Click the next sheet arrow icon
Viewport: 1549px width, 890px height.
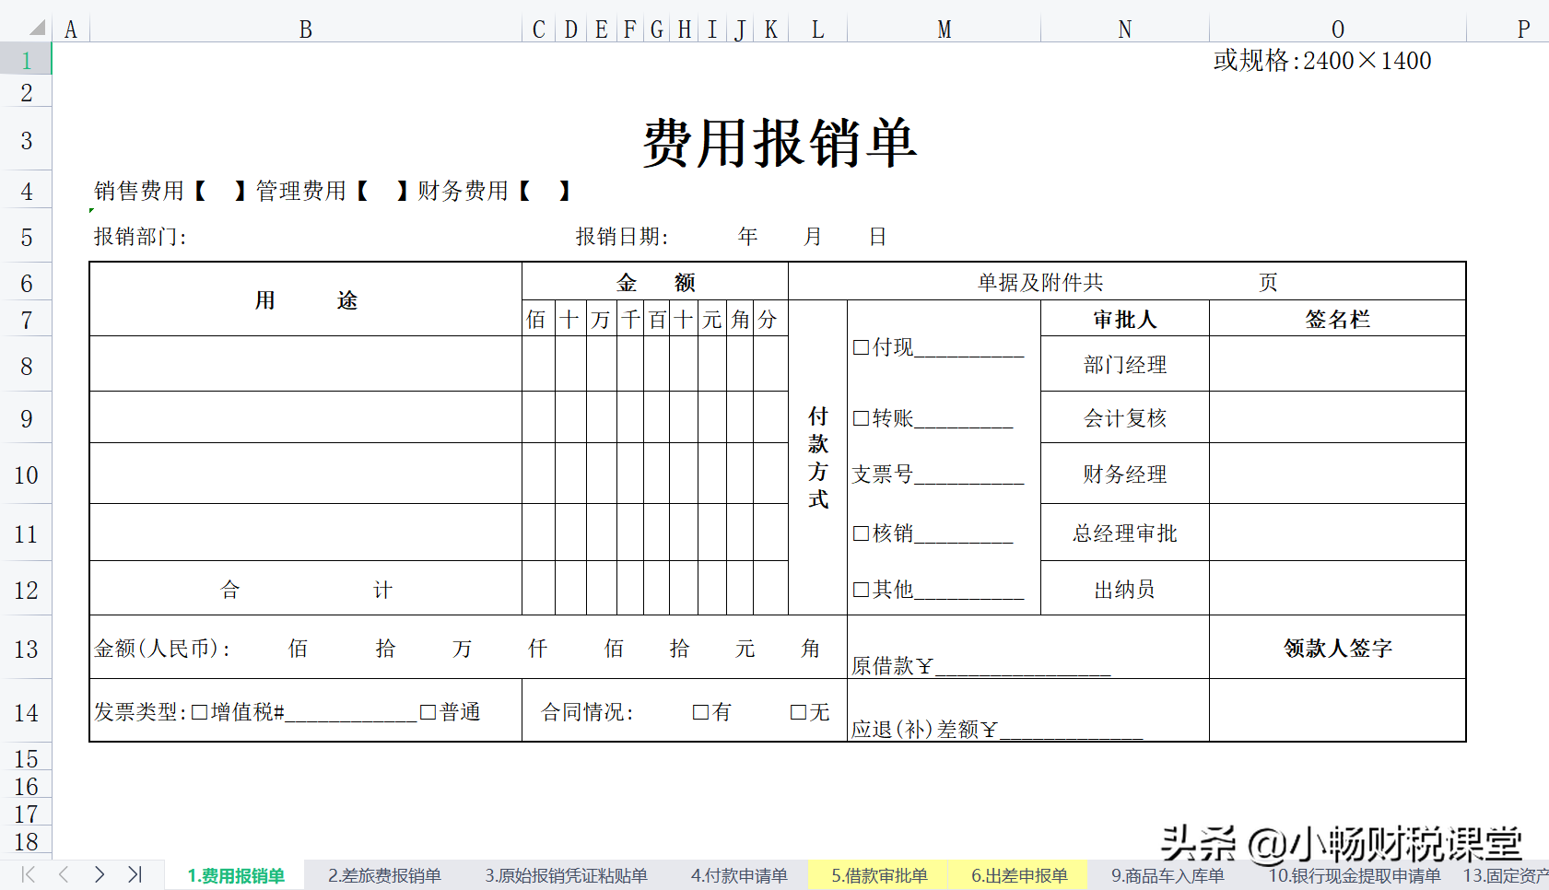100,875
